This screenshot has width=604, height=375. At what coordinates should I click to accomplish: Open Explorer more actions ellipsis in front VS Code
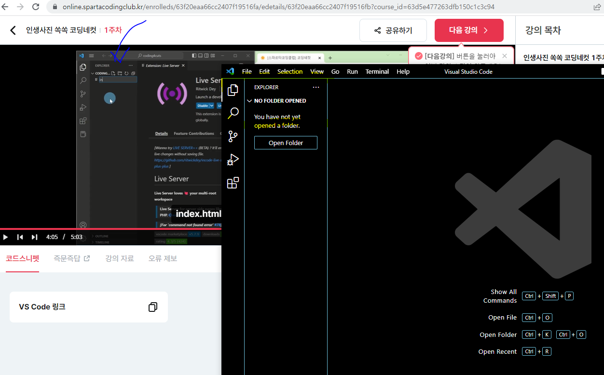tap(316, 87)
